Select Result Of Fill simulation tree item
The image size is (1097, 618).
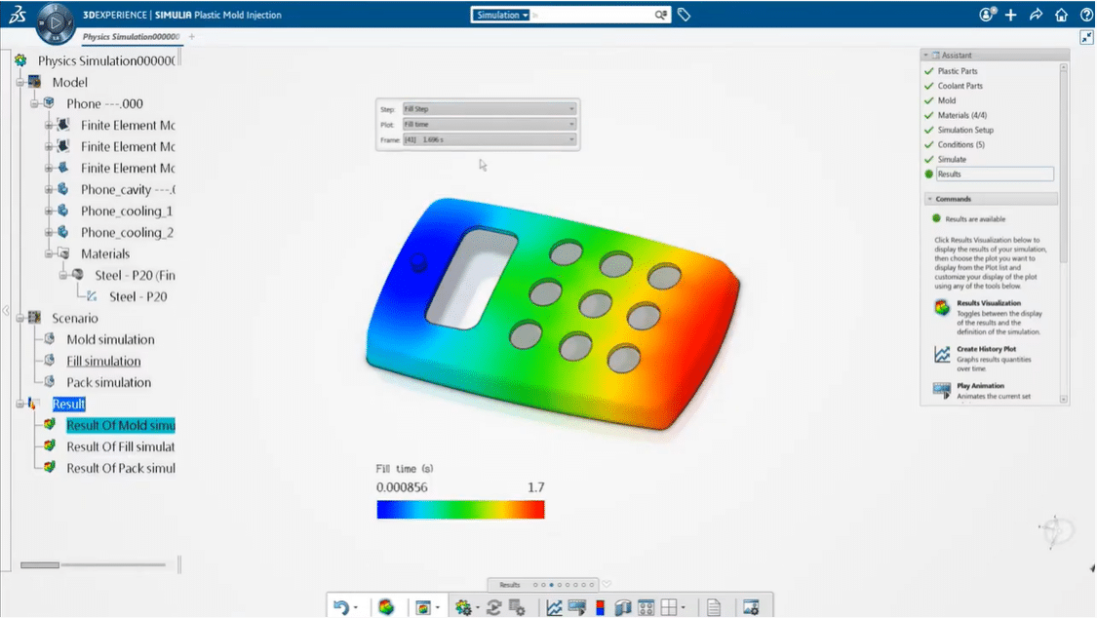[x=120, y=446]
